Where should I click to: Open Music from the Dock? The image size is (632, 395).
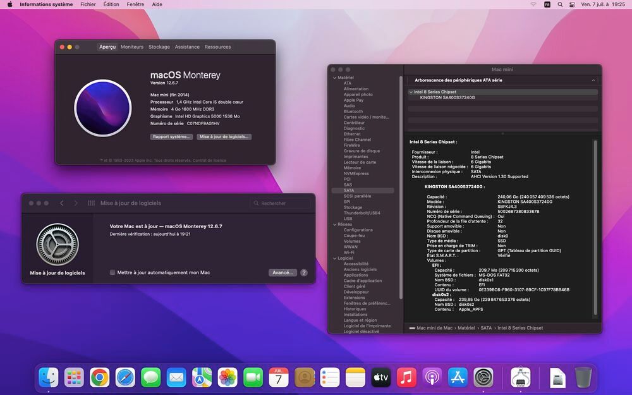pos(406,378)
